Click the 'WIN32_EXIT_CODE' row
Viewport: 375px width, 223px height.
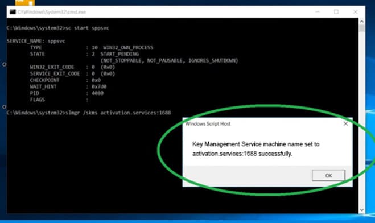tap(72, 67)
